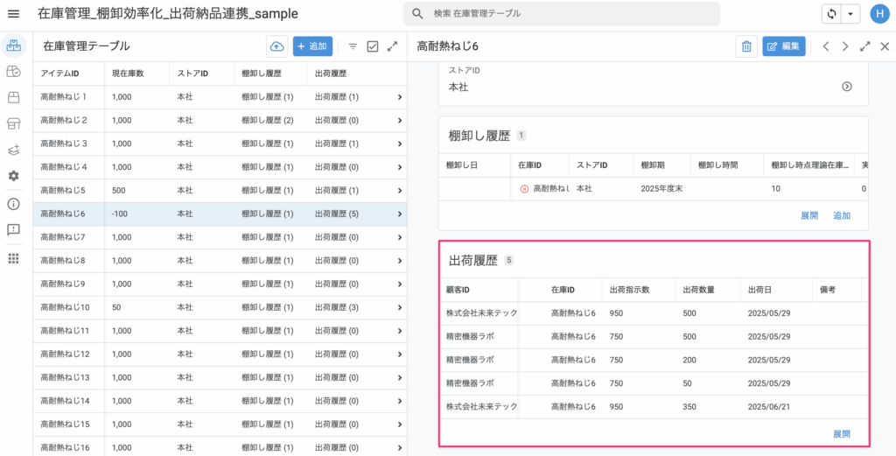
Task: Click 出荷数量 value 200
Action: [689, 360]
